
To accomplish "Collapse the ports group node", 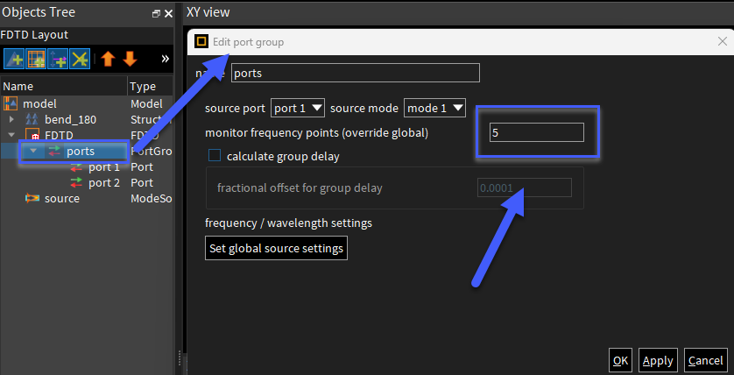I will [33, 152].
